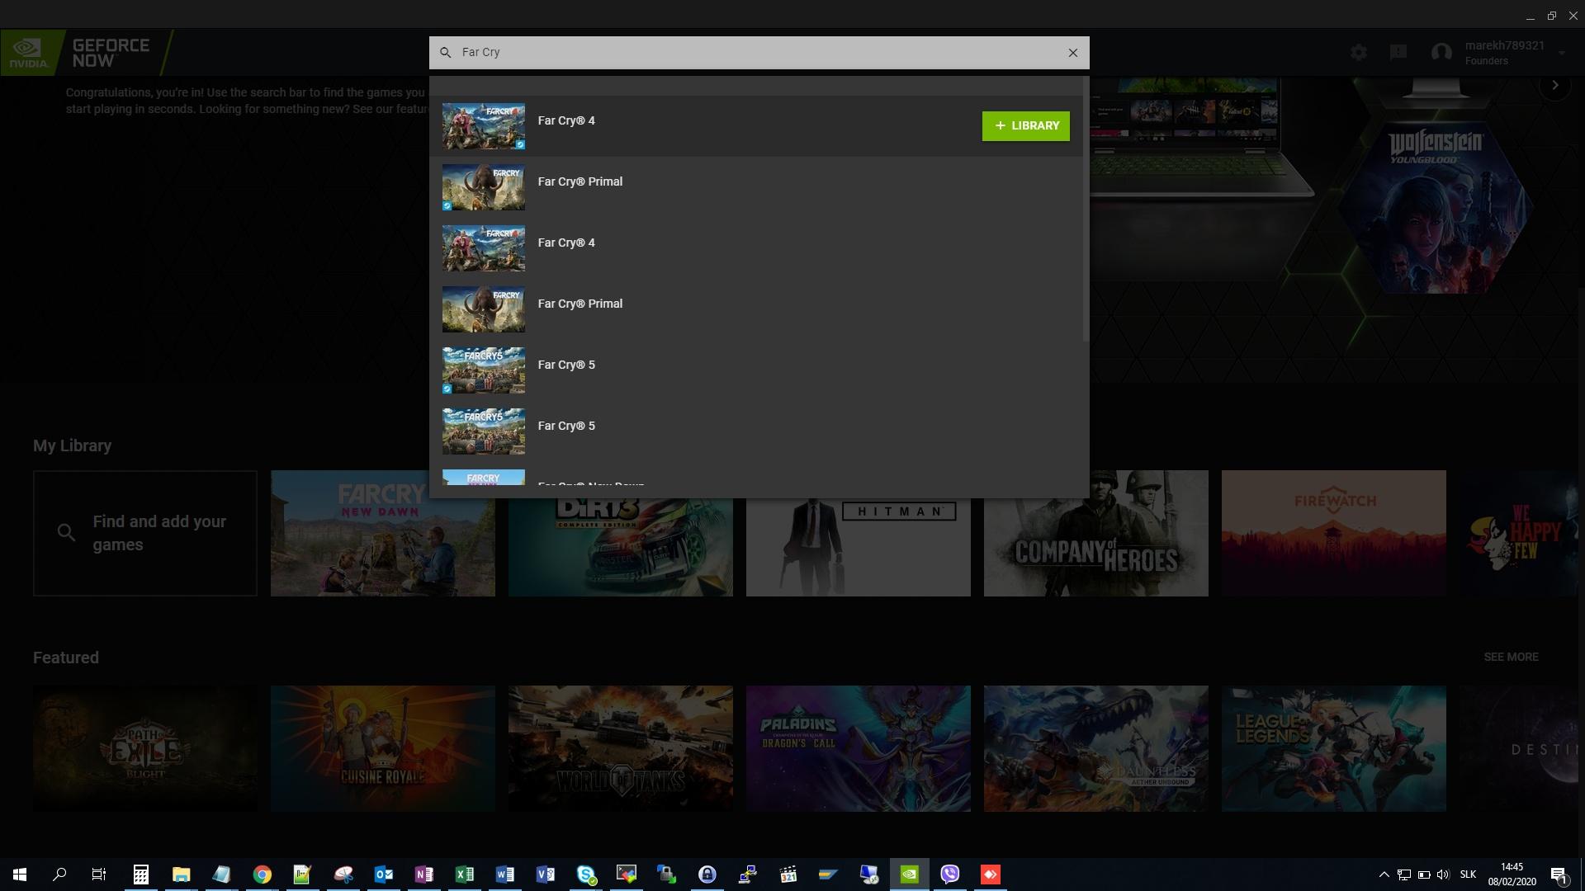
Task: Open World of Tanks featured tile
Action: (x=621, y=748)
